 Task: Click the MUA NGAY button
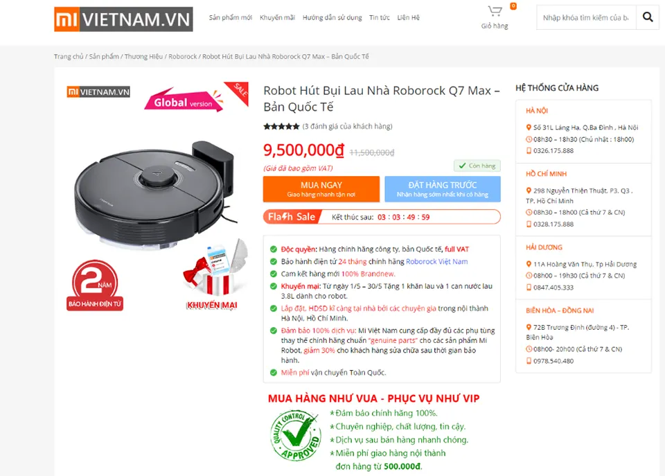tap(321, 188)
